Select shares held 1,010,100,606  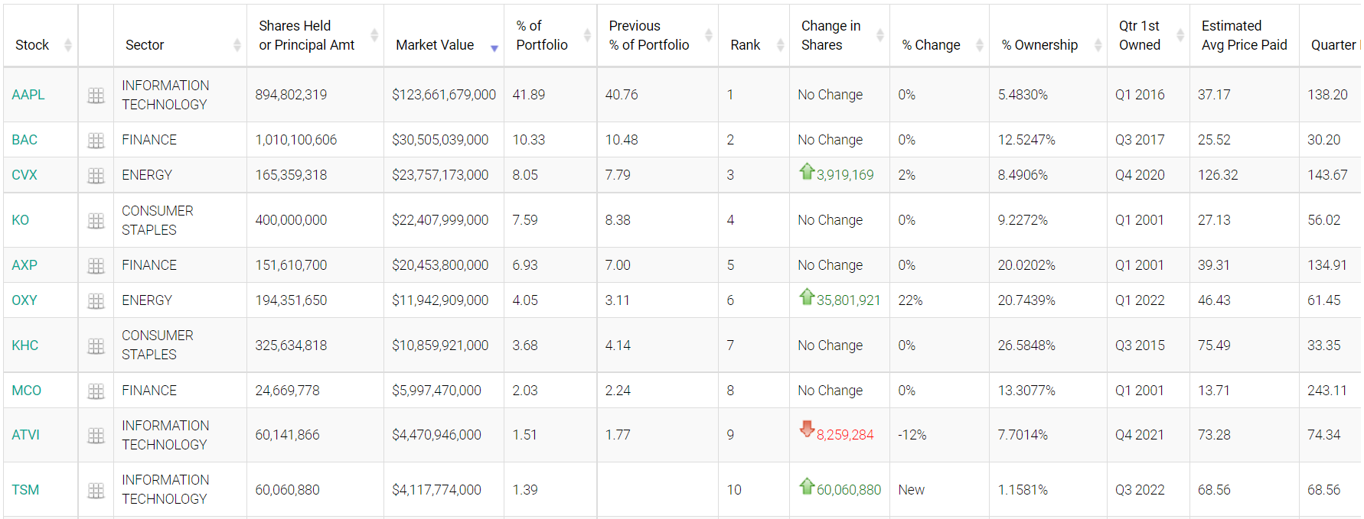click(296, 140)
